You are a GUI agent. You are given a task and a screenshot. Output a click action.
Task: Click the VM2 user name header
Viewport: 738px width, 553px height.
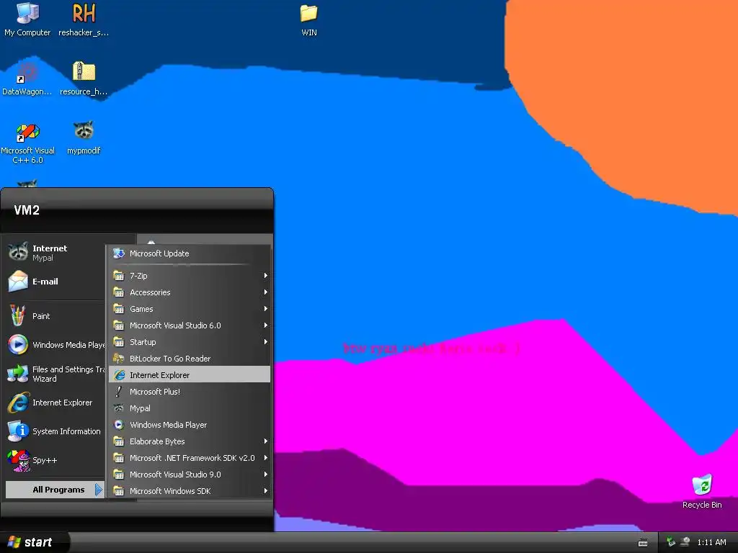[x=27, y=210]
